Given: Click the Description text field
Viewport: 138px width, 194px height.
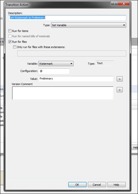Looking at the screenshot, I should 67,18.
